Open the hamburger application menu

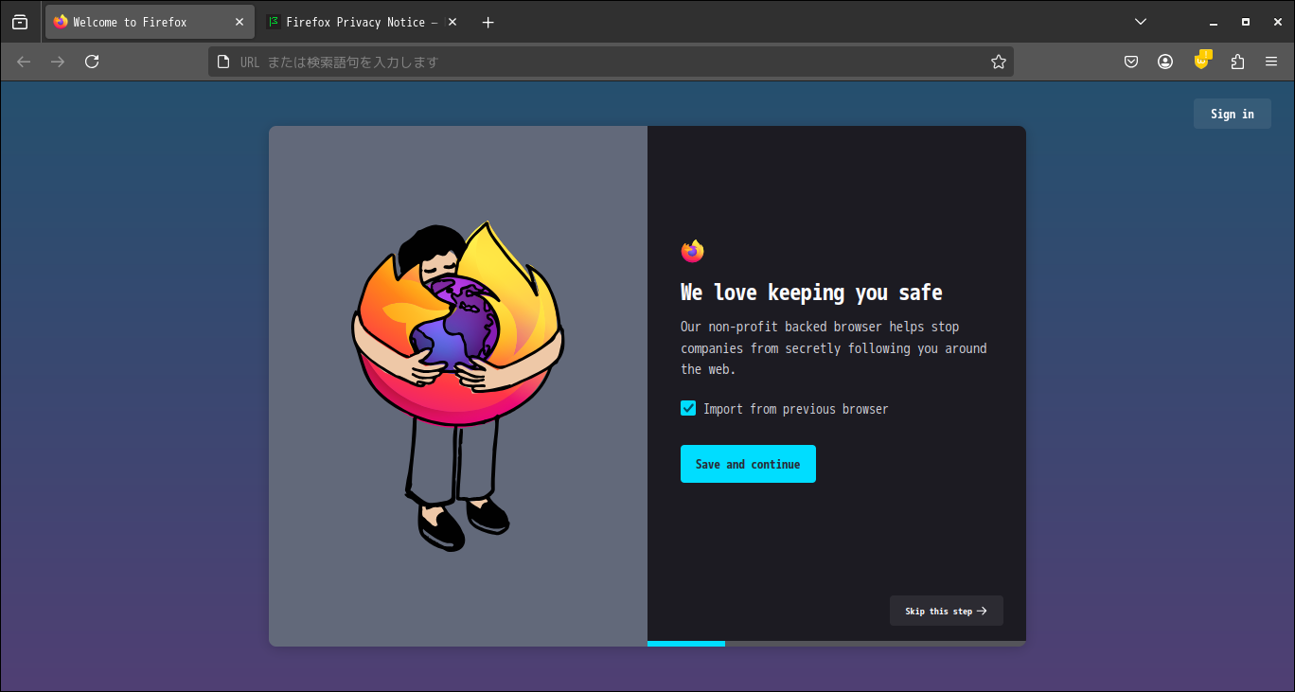point(1271,61)
